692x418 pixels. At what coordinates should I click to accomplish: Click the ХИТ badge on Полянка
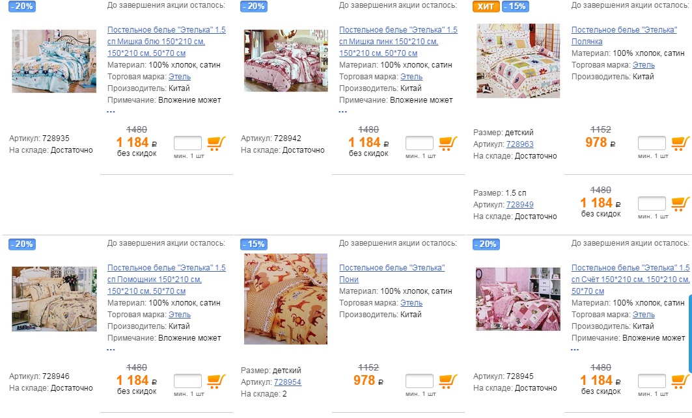coord(486,7)
